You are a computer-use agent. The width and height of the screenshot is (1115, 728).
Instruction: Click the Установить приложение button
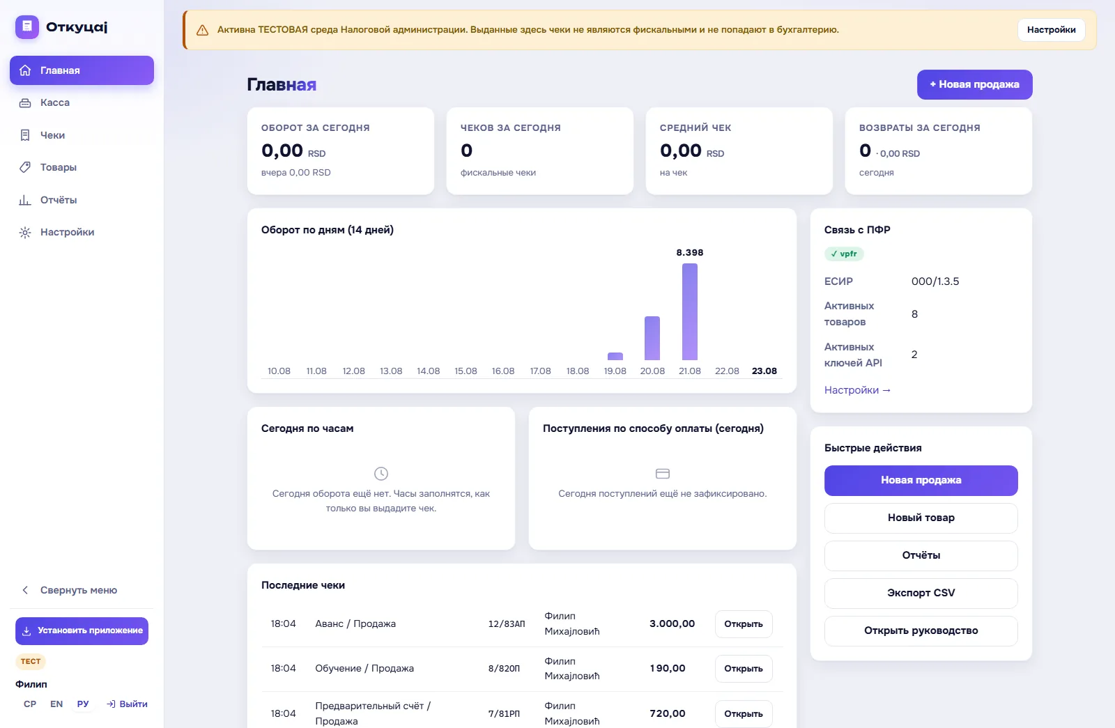[82, 631]
